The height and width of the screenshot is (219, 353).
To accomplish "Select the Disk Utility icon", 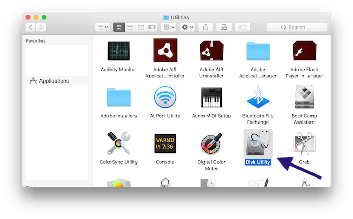I will 258,143.
